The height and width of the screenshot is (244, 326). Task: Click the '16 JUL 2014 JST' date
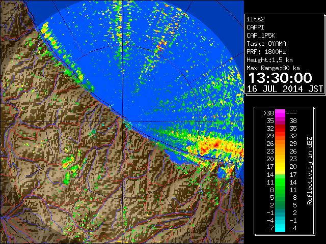pyautogui.click(x=285, y=89)
